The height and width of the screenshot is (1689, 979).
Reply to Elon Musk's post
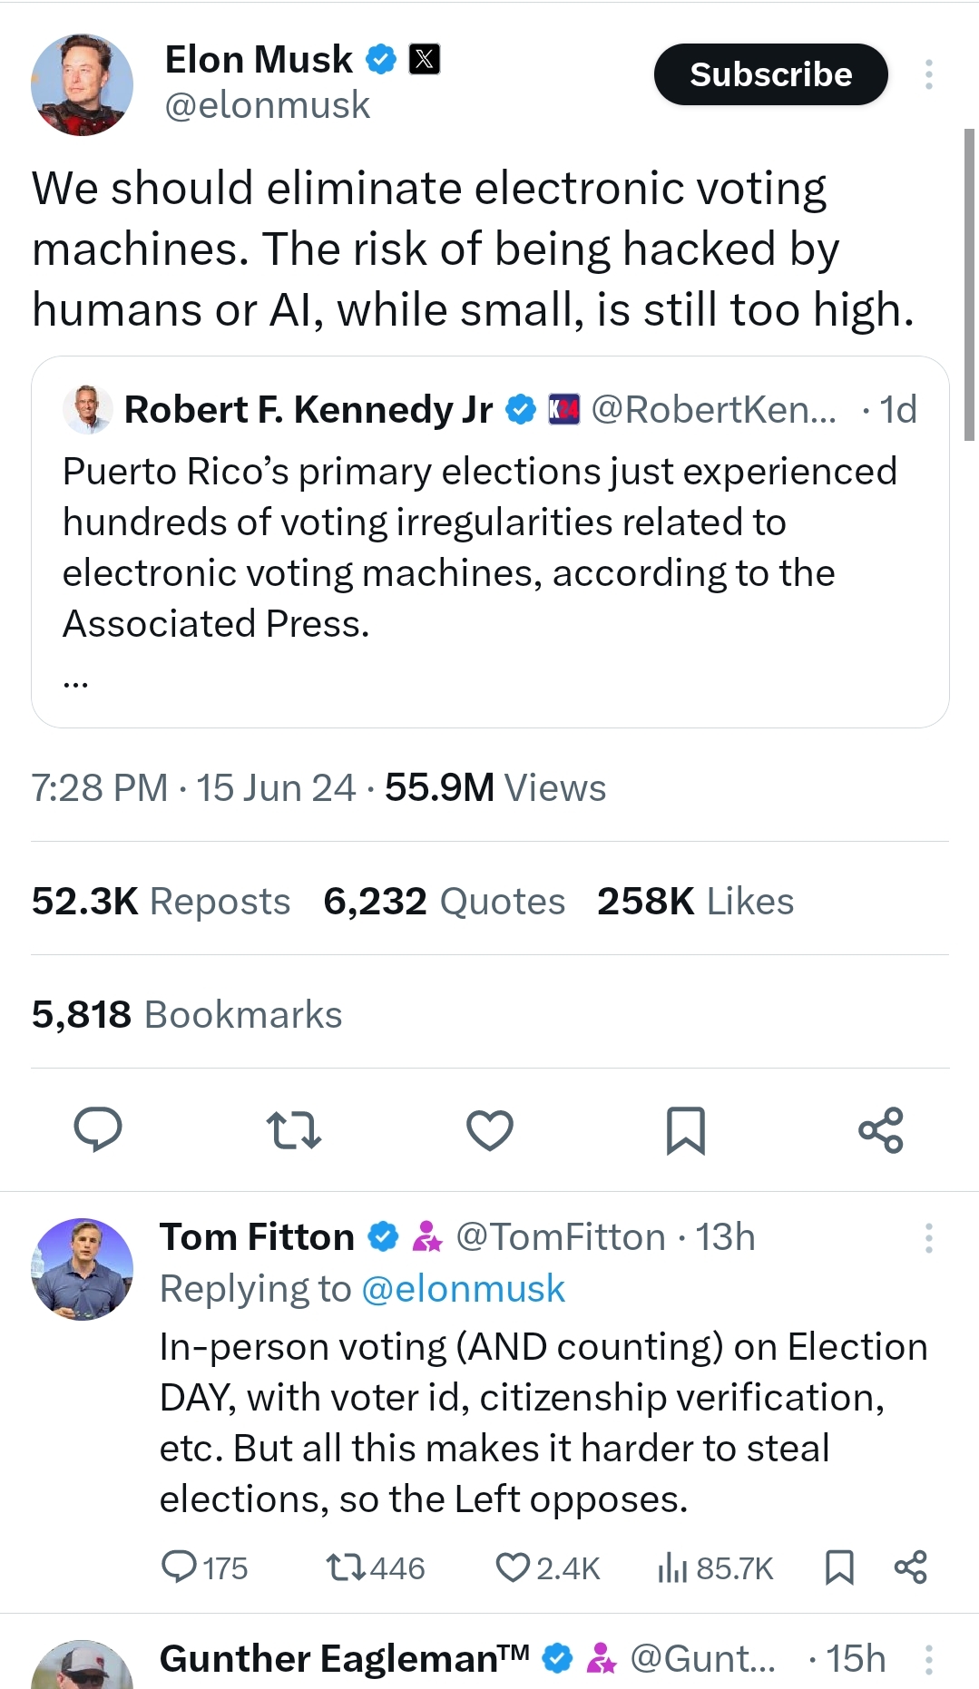pyautogui.click(x=97, y=1129)
